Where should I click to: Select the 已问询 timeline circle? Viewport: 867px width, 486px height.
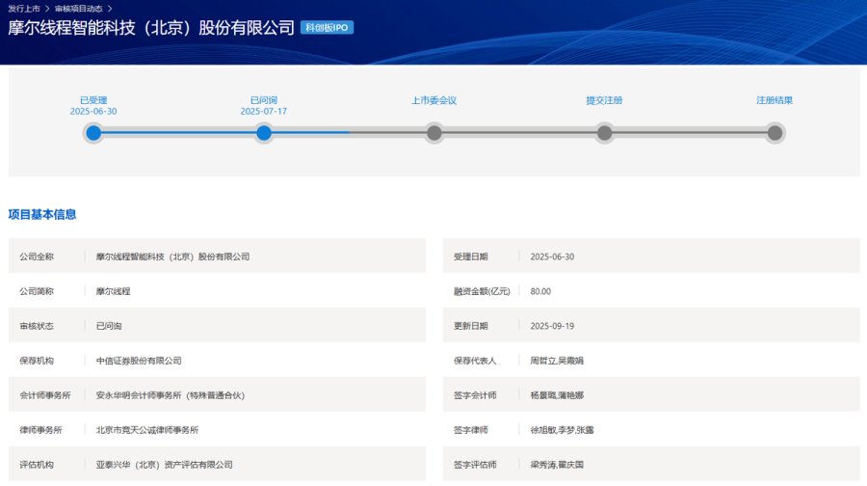pos(264,133)
